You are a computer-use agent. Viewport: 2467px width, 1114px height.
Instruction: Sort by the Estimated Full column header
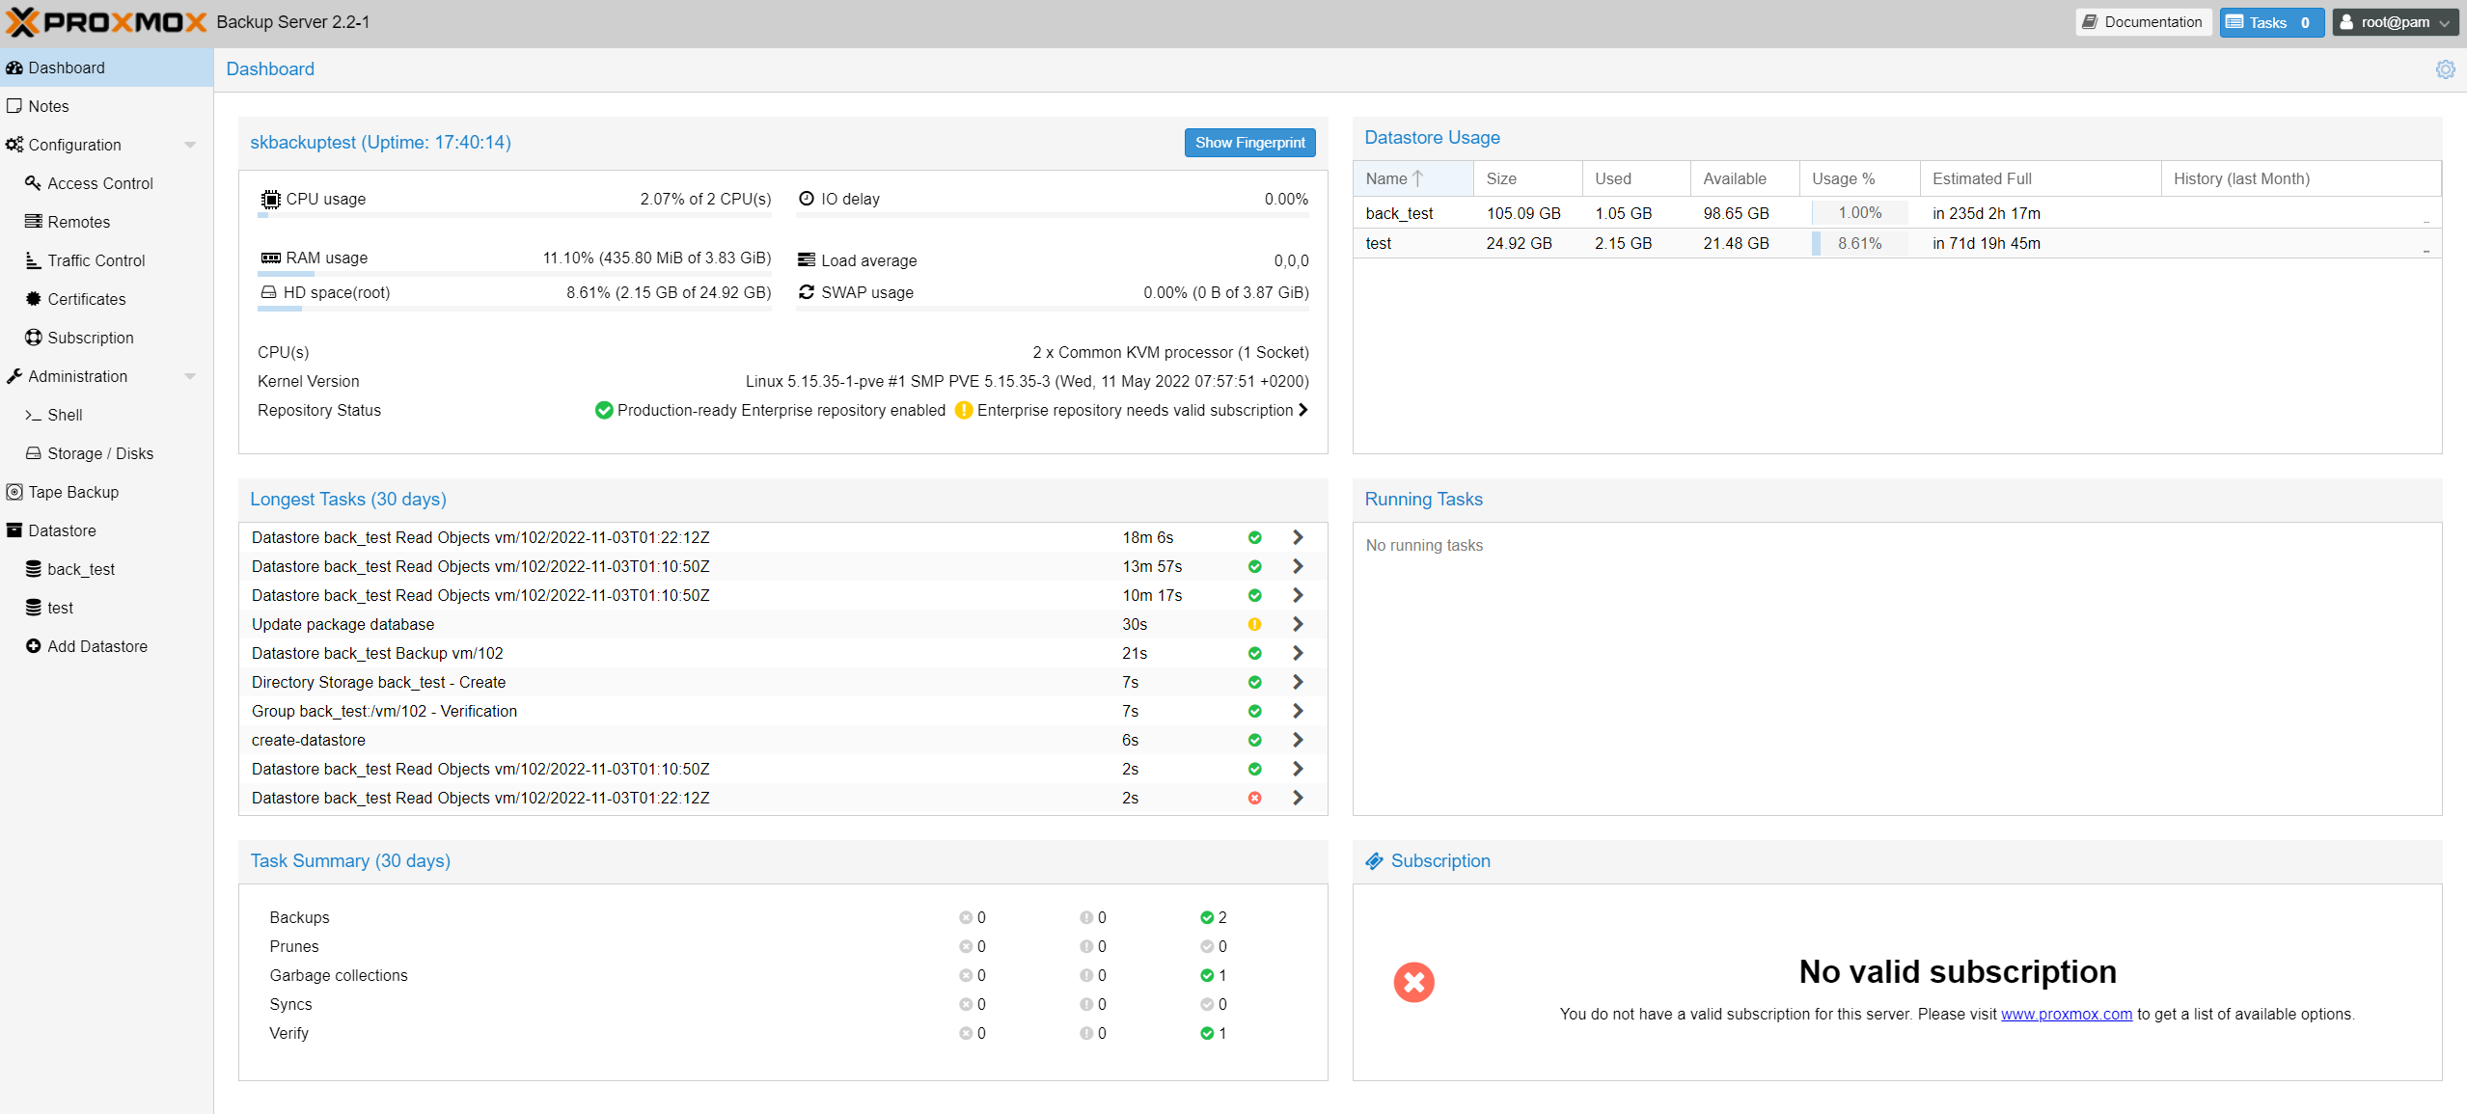[x=2040, y=178]
